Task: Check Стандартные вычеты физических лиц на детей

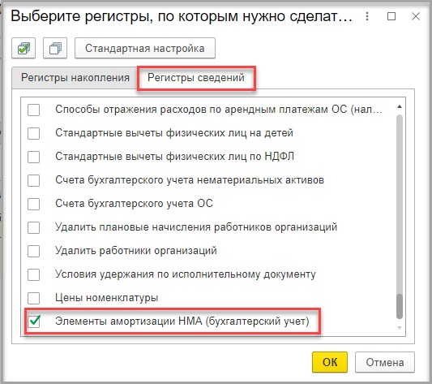Action: click(x=34, y=133)
